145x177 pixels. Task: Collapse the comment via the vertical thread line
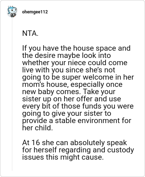click(12, 94)
